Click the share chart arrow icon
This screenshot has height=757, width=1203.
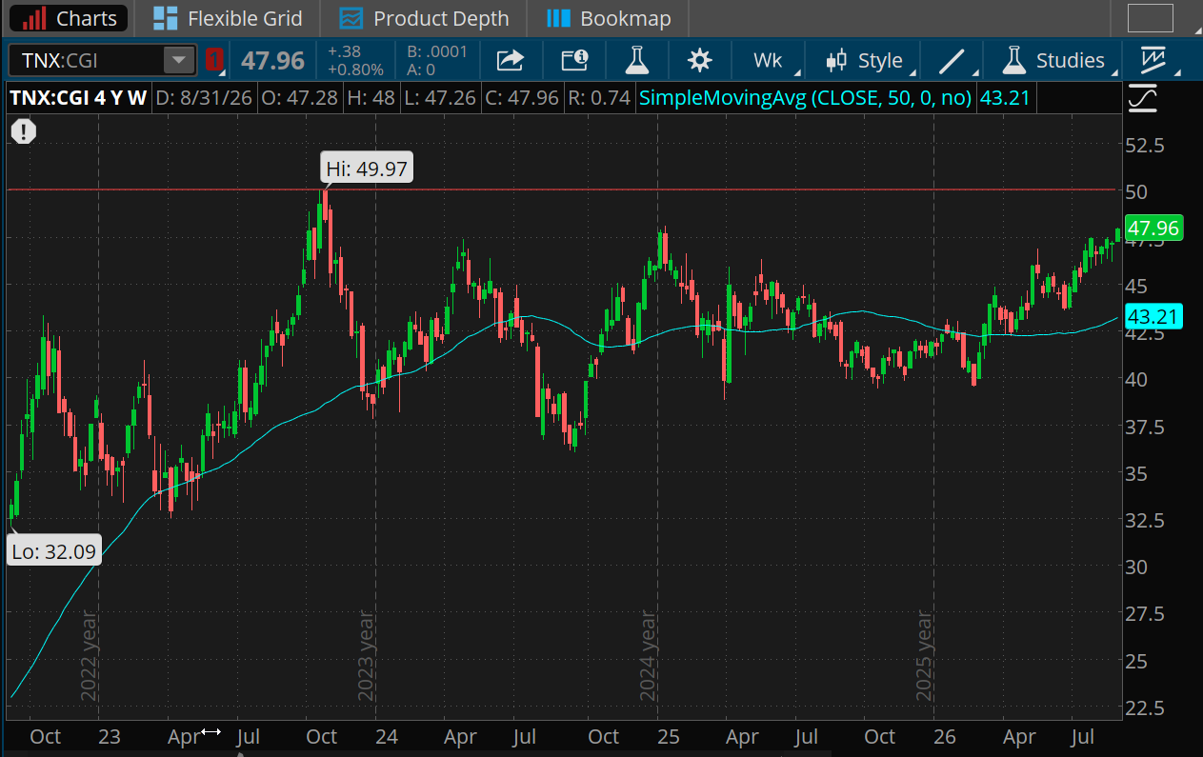click(x=511, y=61)
